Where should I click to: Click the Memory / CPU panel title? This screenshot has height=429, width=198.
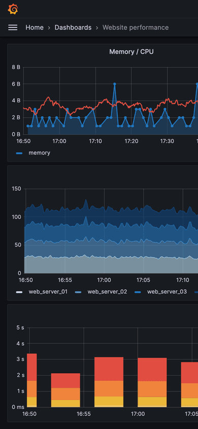131,51
